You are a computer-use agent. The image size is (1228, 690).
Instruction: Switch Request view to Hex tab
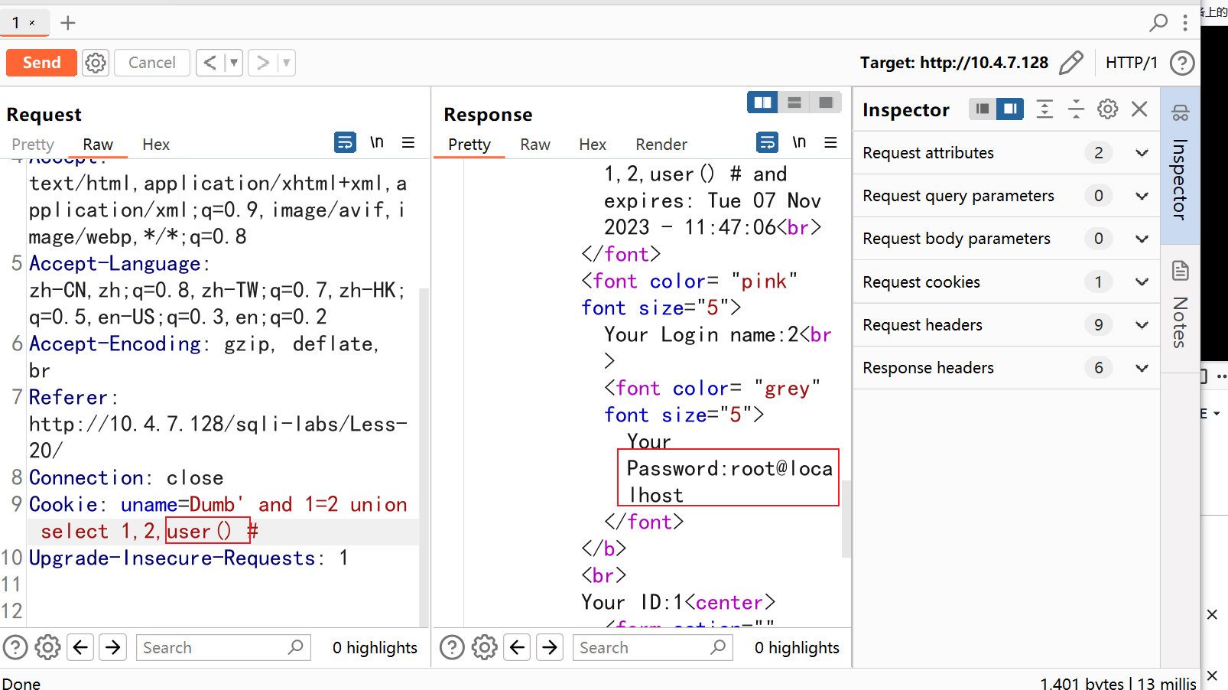(156, 145)
